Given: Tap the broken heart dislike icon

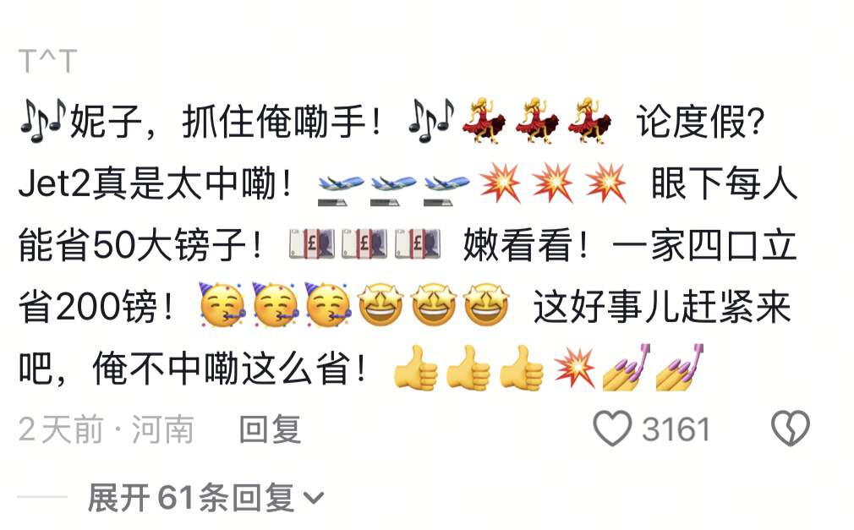Looking at the screenshot, I should click(x=791, y=429).
